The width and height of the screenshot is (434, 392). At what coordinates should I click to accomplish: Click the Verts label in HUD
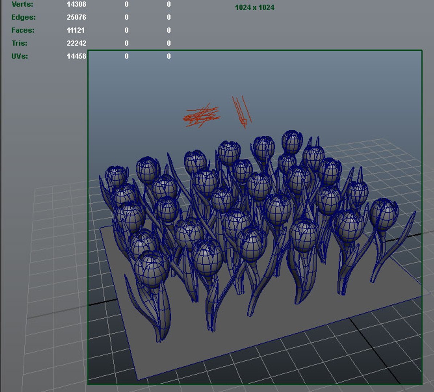point(22,4)
